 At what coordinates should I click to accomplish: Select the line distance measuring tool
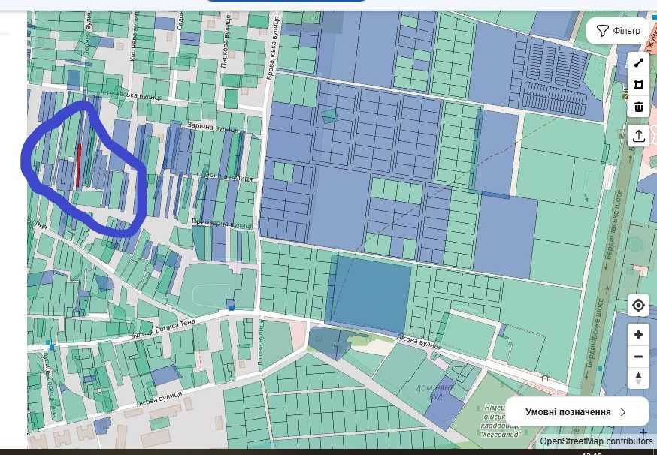tap(638, 63)
